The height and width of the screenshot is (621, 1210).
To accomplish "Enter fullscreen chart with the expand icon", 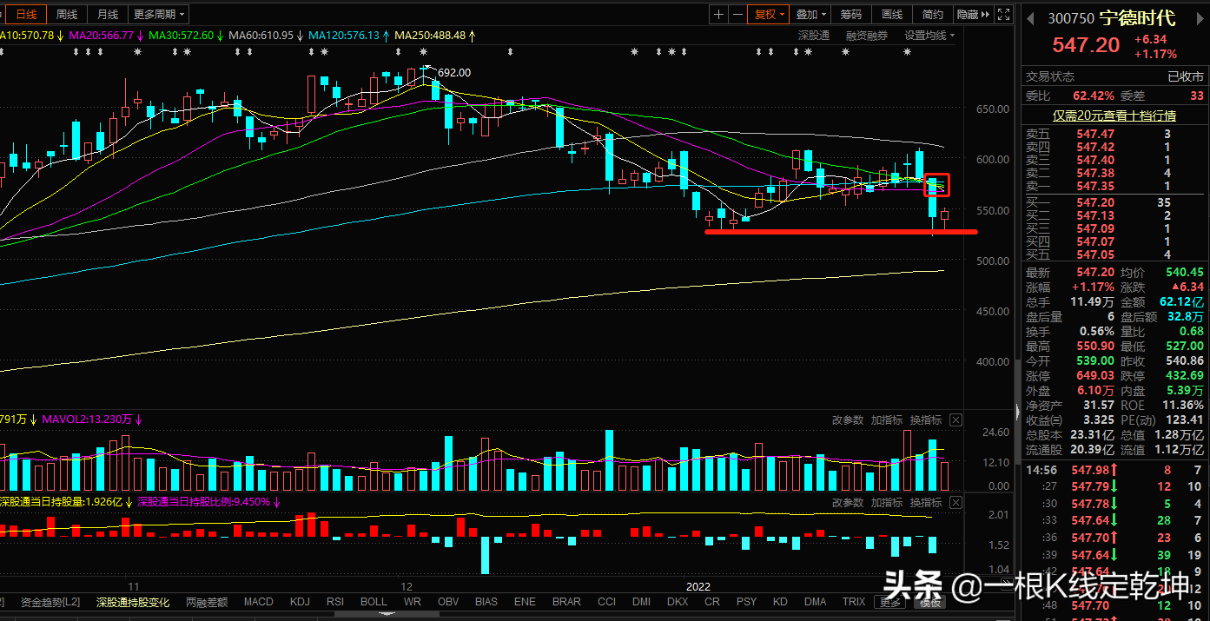I will 1003,15.
